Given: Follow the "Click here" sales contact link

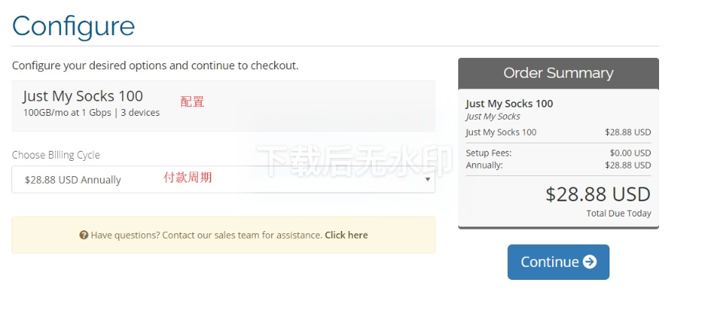Looking at the screenshot, I should (346, 235).
